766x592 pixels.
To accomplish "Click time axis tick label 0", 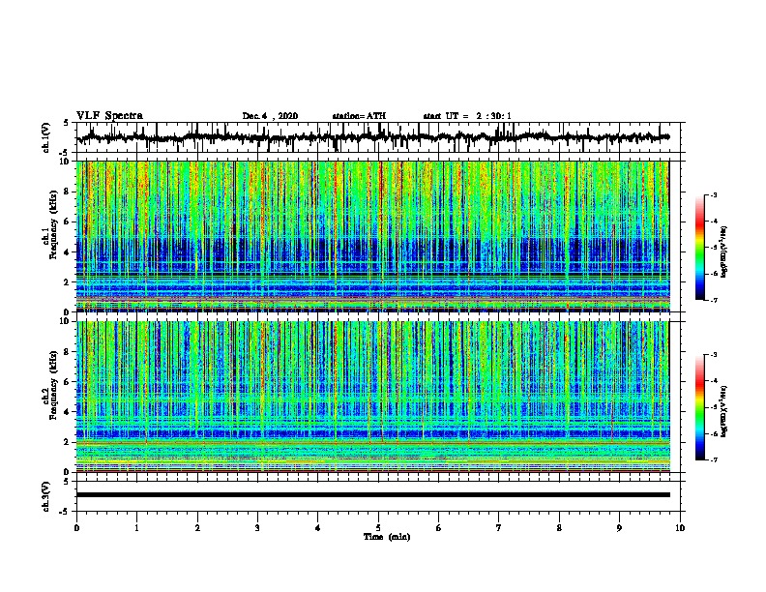I will (76, 528).
